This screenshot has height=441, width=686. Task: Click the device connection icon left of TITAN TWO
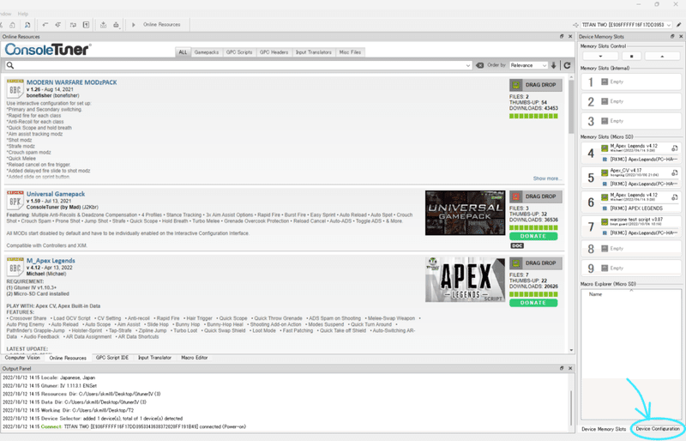pos(575,25)
